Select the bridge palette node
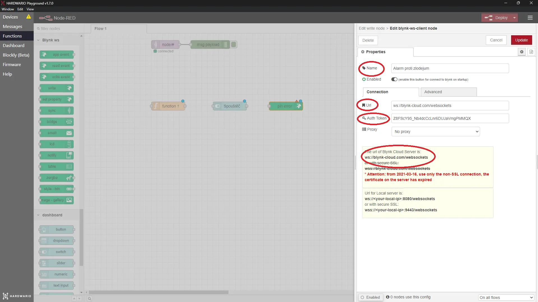Viewport: 538px width, 302px height. pos(57,122)
